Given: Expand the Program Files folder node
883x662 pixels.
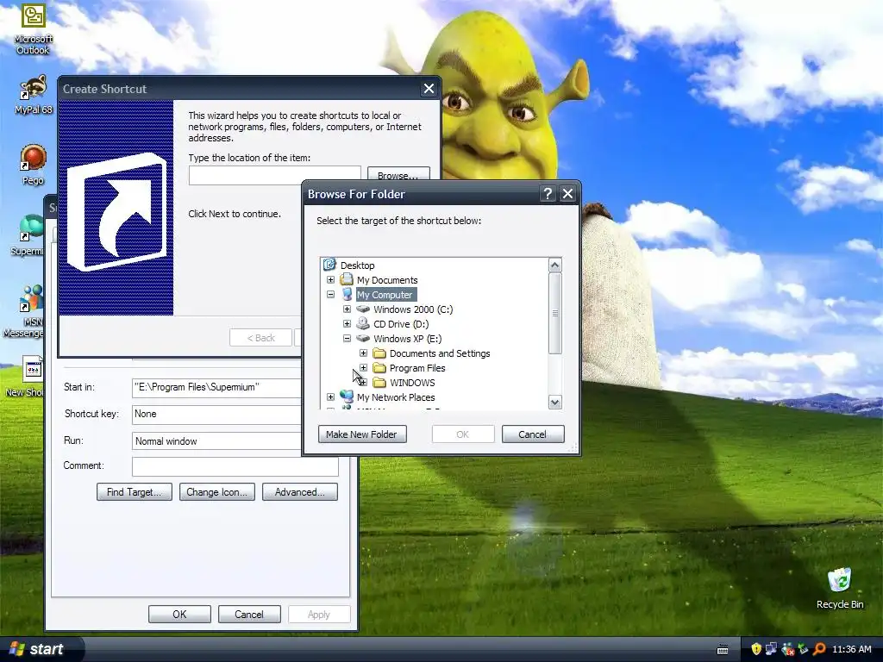Looking at the screenshot, I should pyautogui.click(x=363, y=367).
